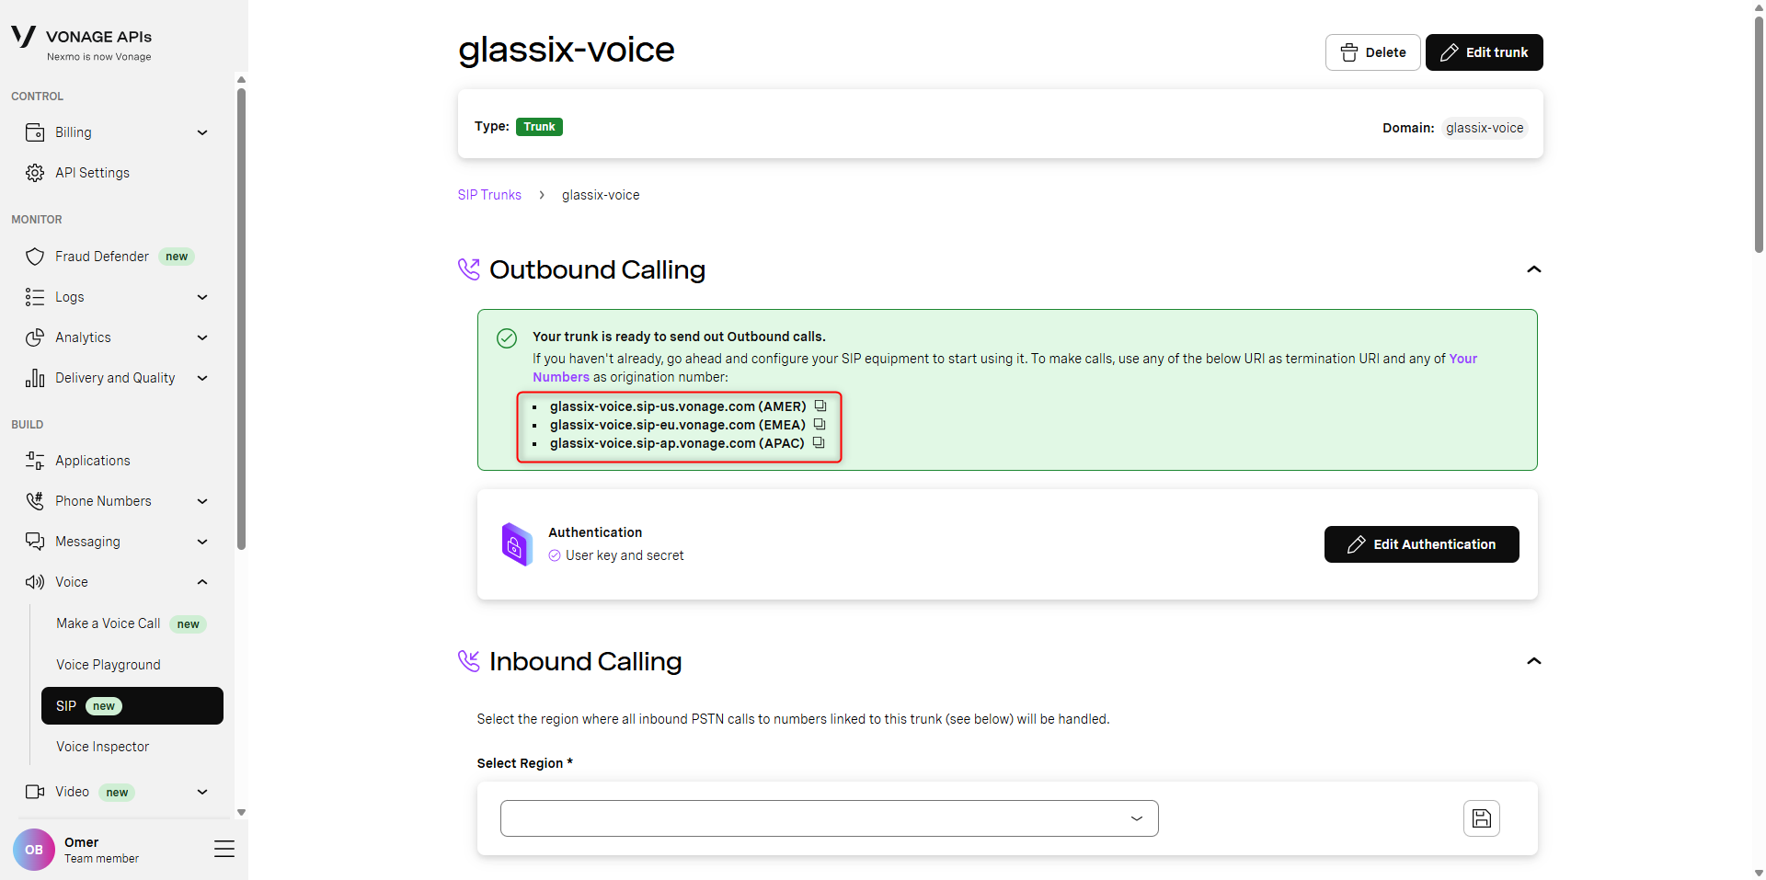Click the purple Authentication lock icon
1766x880 pixels.
tap(516, 544)
